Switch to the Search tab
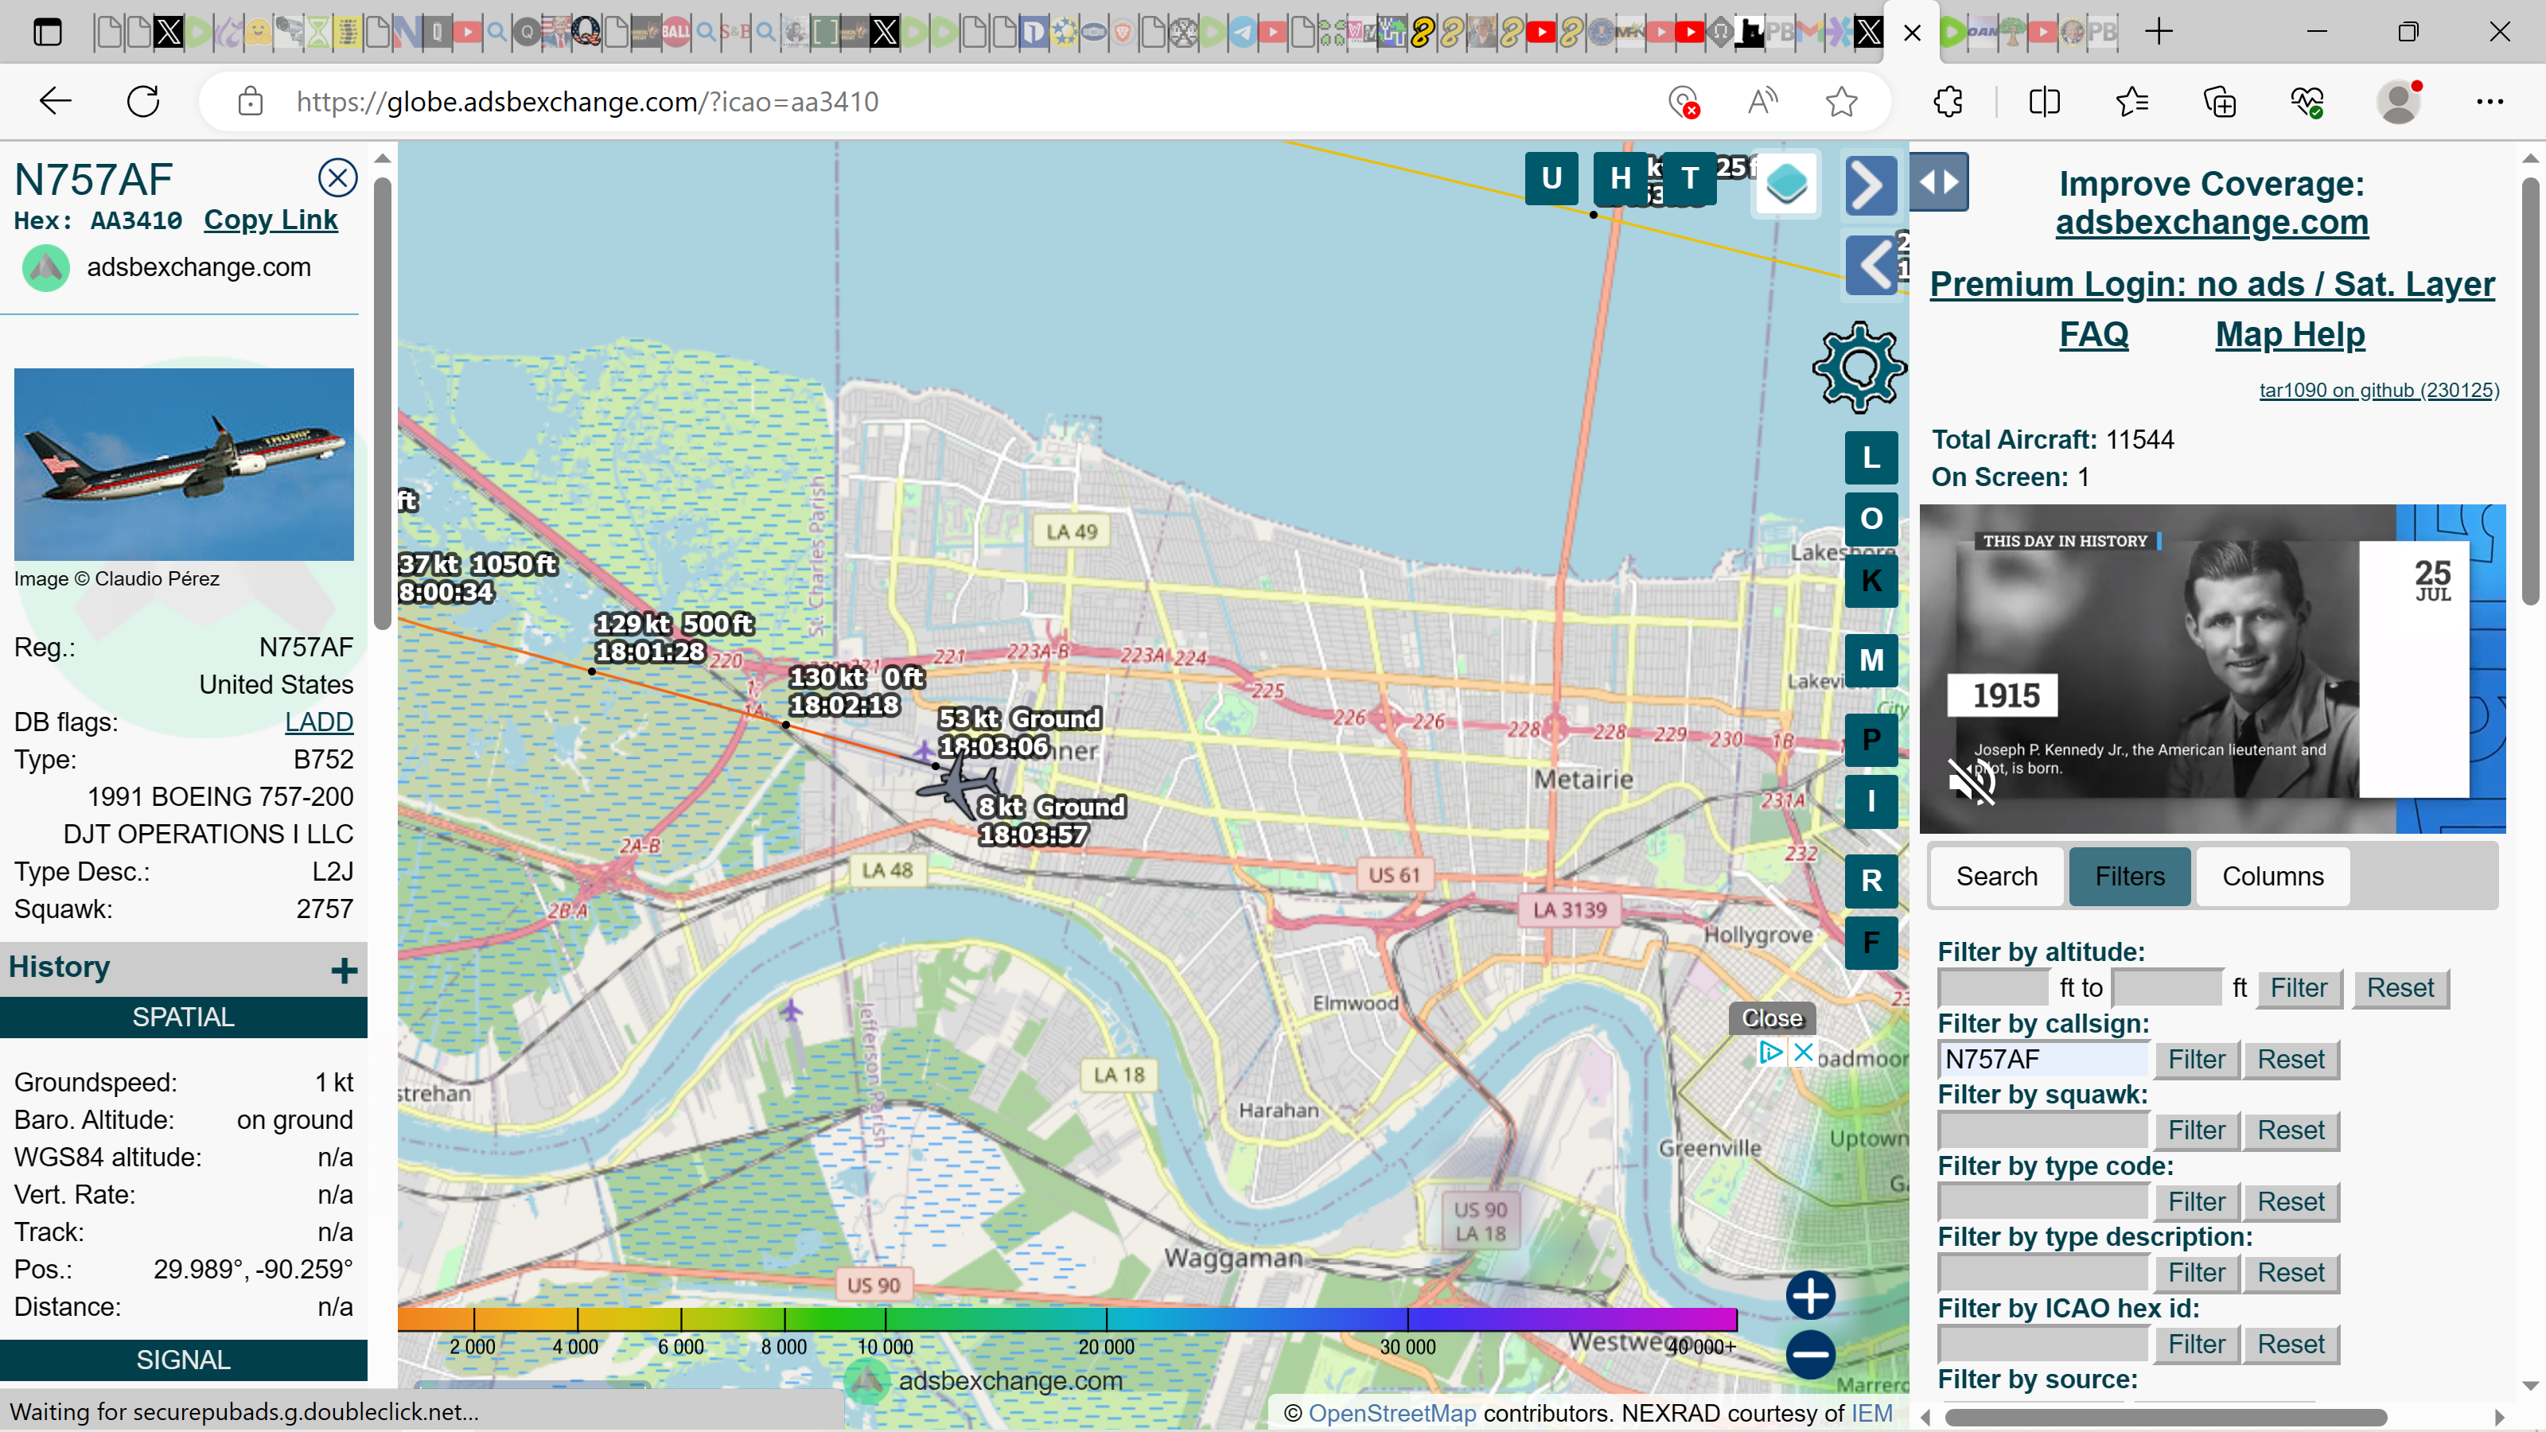The image size is (2546, 1432). pos(1996,877)
